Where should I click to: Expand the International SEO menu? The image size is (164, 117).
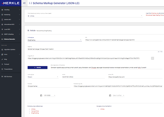click(x=19, y=24)
